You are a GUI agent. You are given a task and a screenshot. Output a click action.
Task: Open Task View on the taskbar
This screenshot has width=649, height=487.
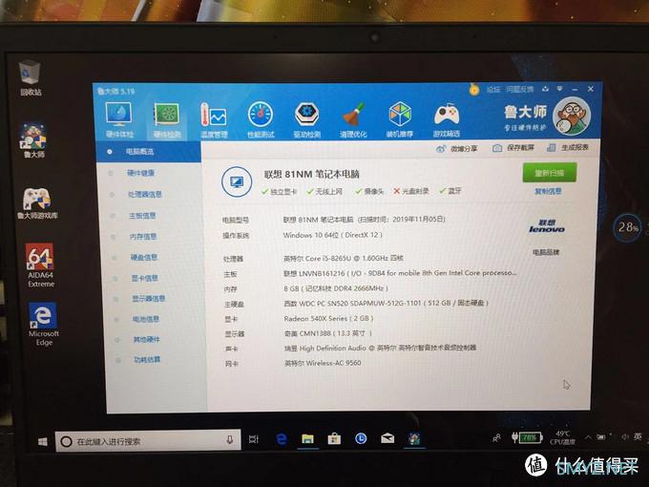point(253,439)
